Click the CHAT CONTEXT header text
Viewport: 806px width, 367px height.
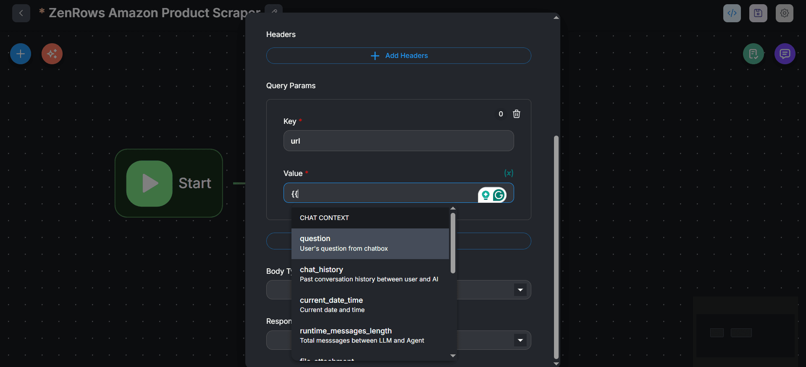tap(324, 218)
